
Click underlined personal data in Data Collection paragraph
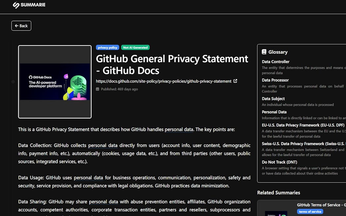click(x=103, y=146)
